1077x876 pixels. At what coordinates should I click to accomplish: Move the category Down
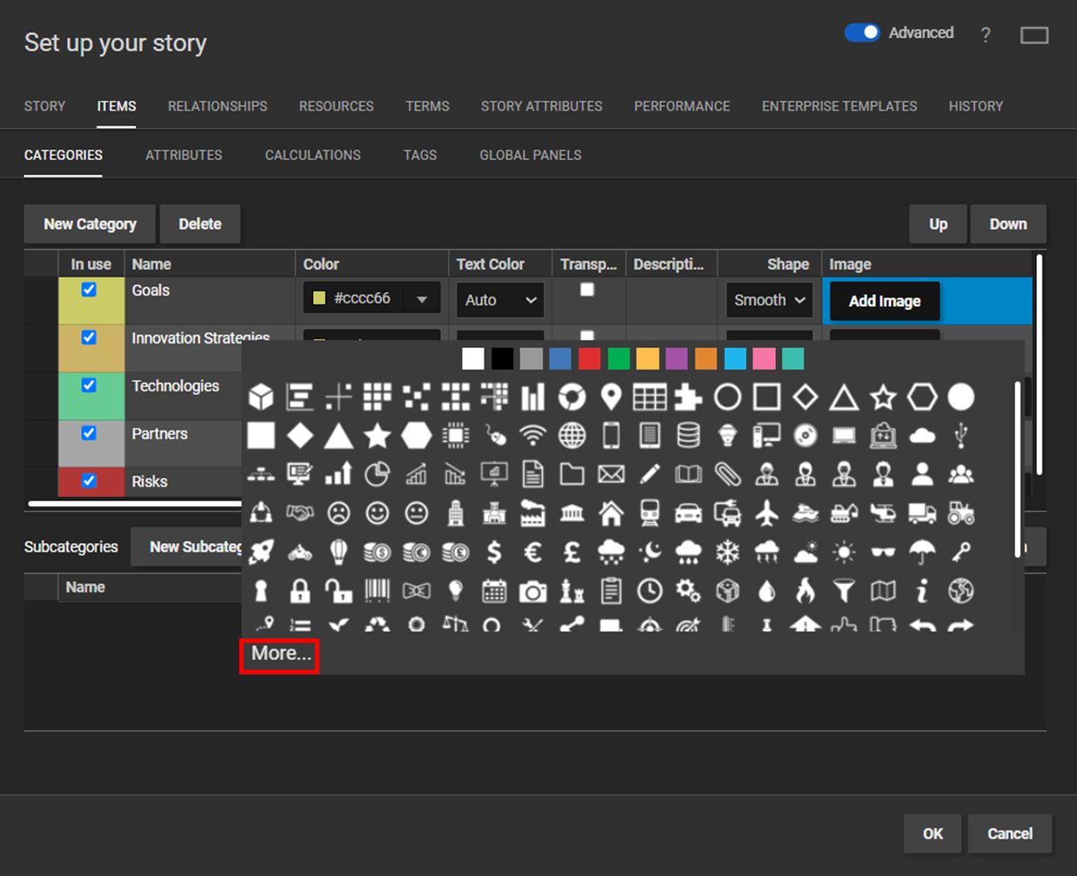click(x=1008, y=224)
